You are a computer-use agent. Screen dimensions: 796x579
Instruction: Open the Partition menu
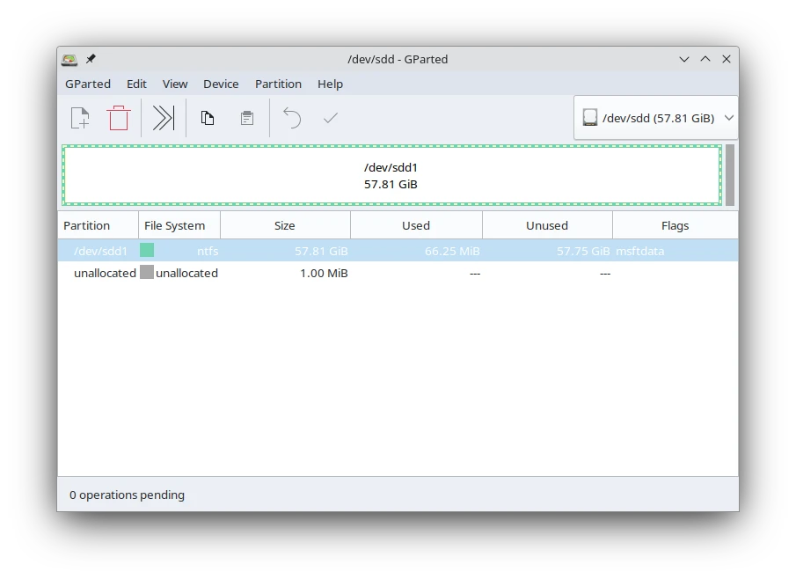pyautogui.click(x=278, y=84)
